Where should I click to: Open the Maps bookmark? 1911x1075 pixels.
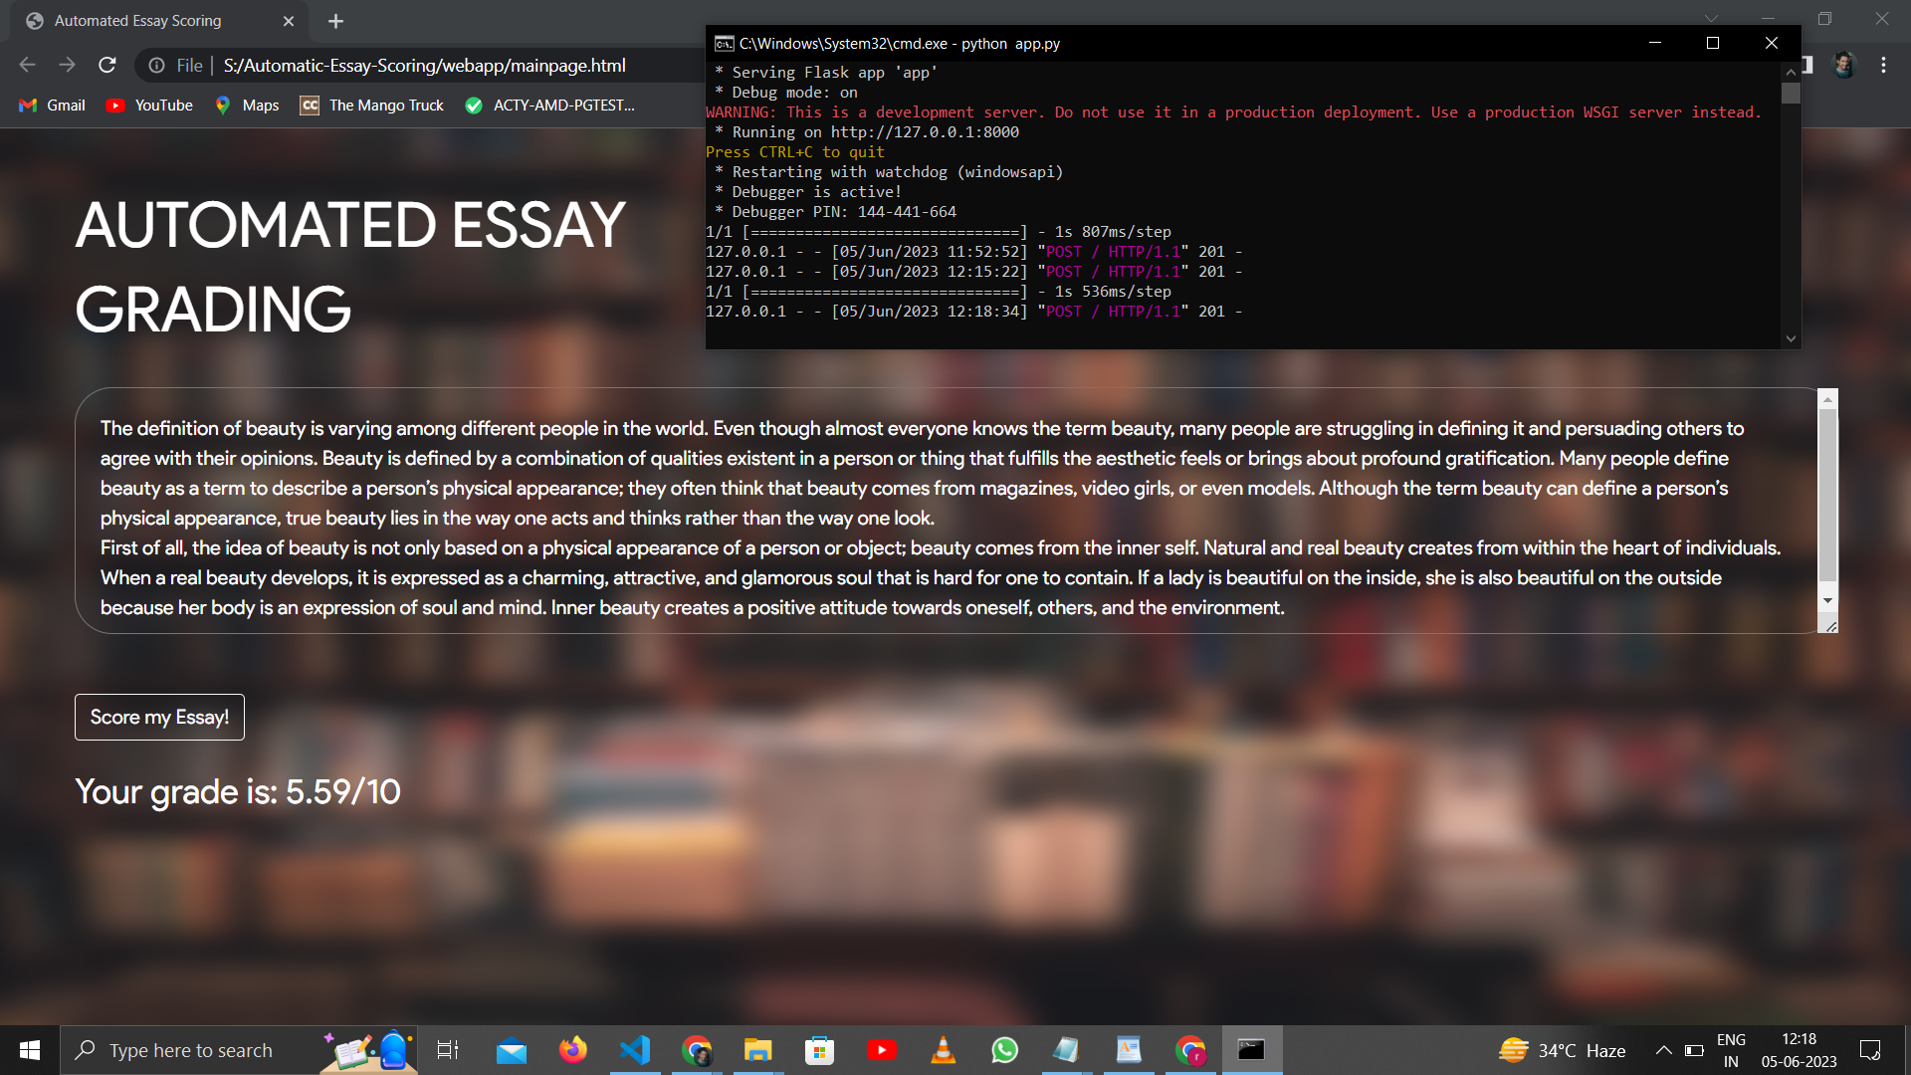(x=246, y=105)
